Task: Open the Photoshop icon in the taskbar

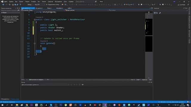Action: click(61, 105)
